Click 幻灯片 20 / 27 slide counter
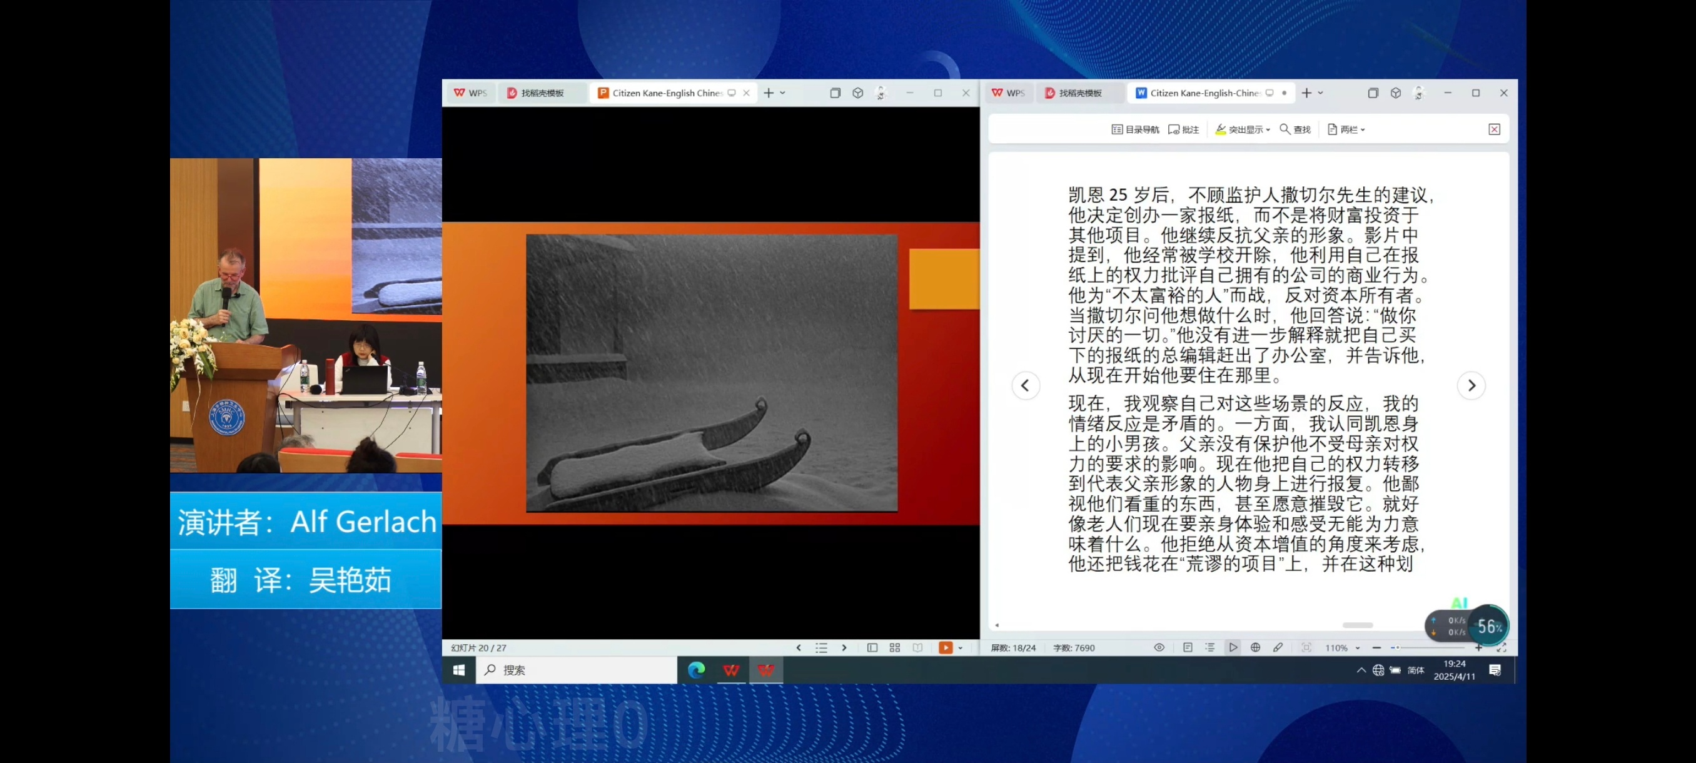The image size is (1696, 763). 478,649
